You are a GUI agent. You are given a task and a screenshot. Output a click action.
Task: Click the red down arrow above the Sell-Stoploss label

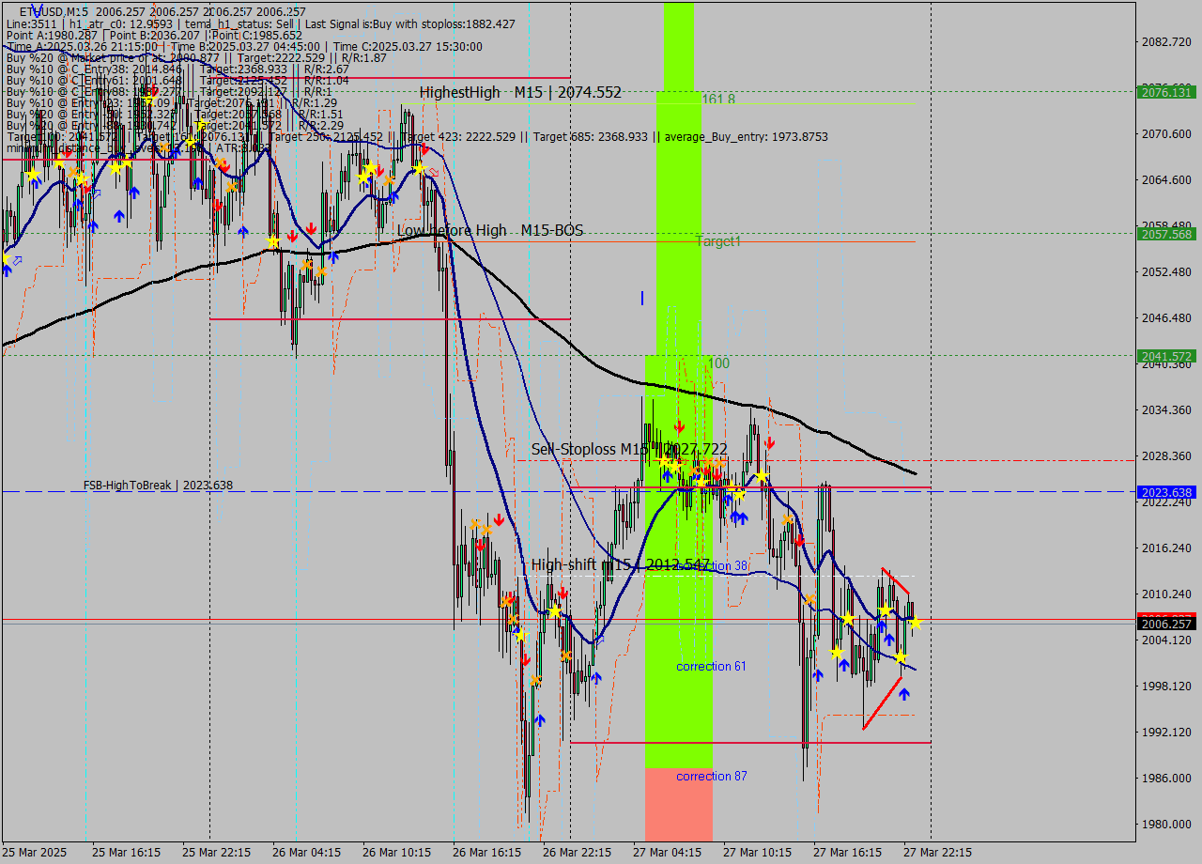tap(679, 427)
